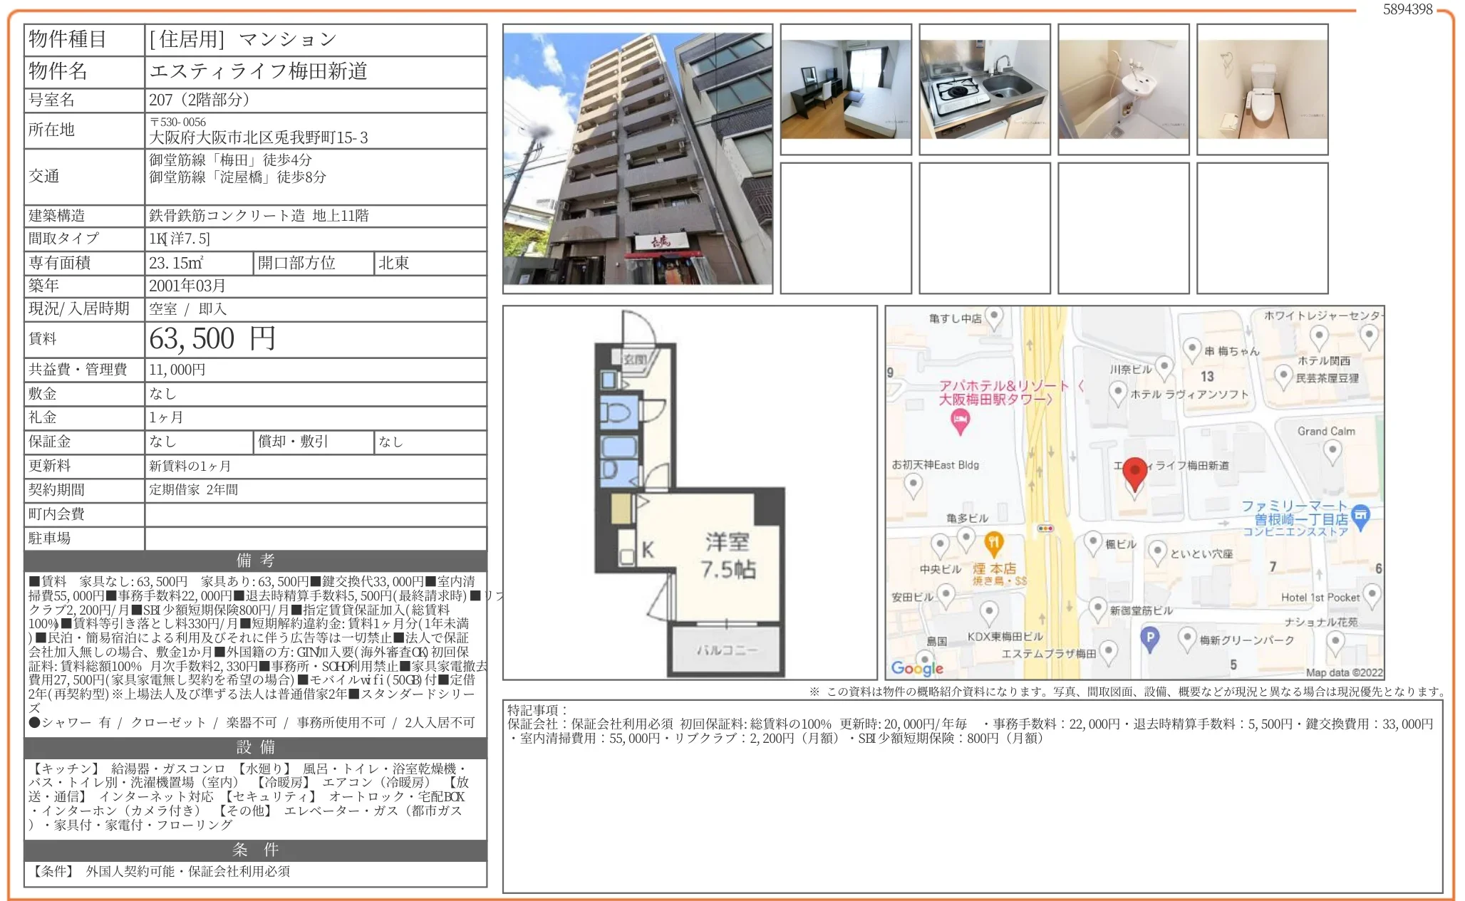Open the kitchen stove and sink thumbnail

click(x=985, y=89)
